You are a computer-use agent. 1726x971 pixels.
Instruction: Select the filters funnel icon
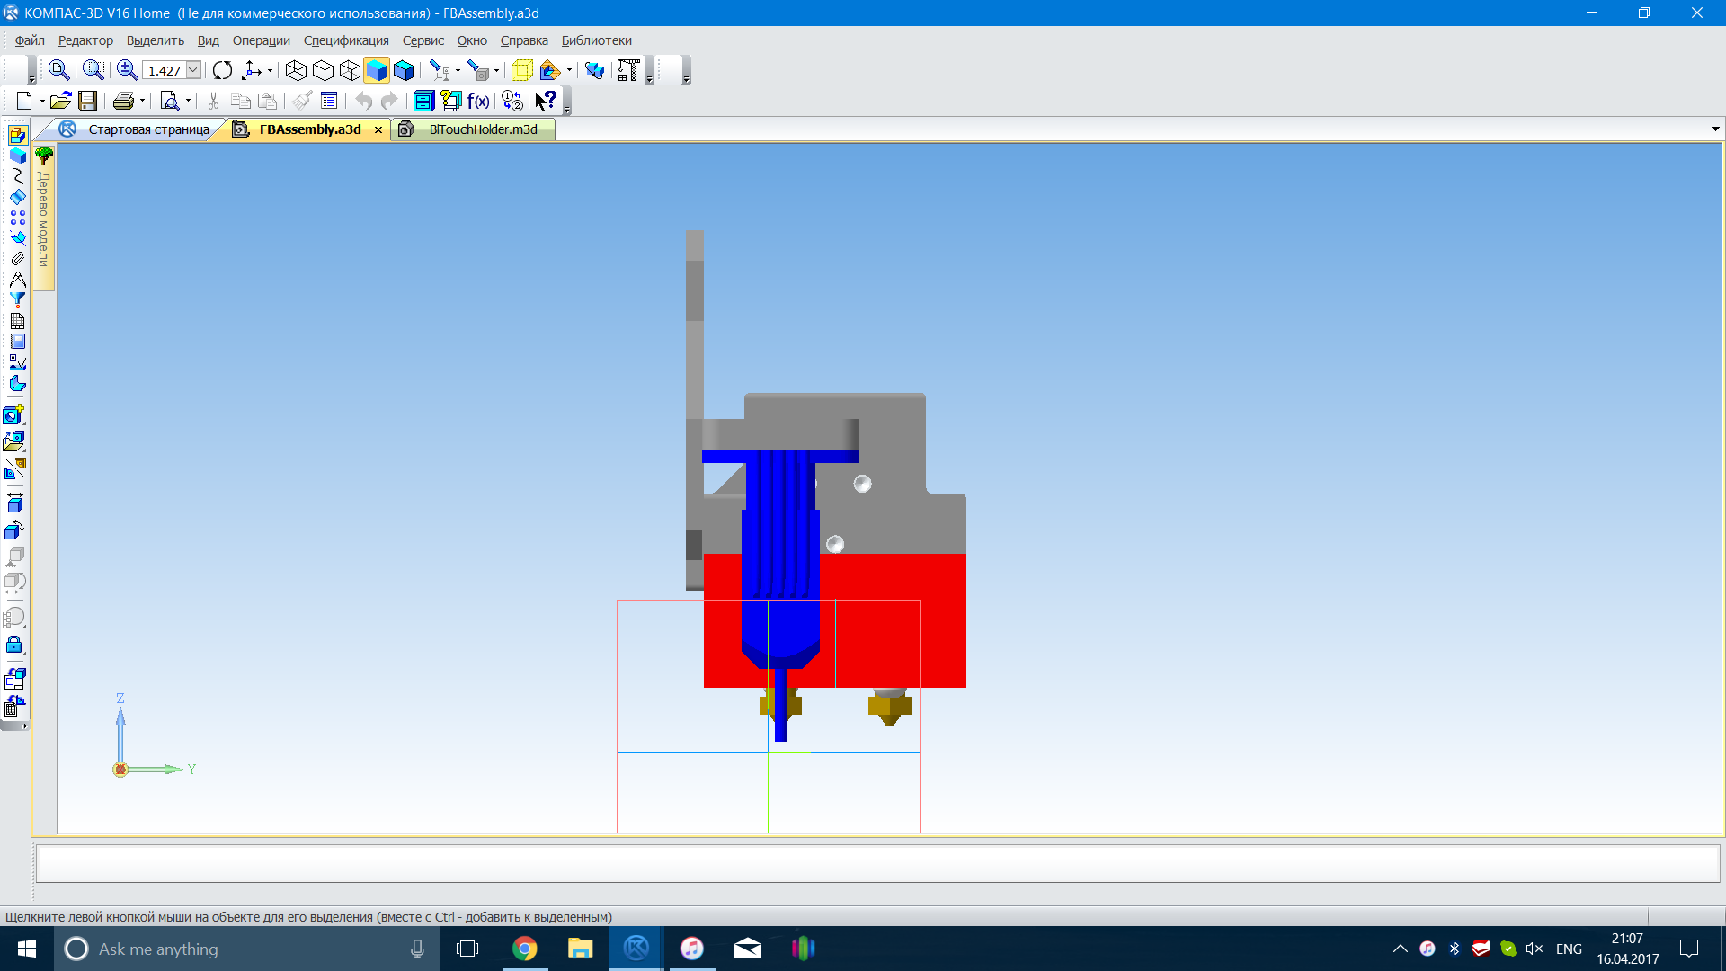pyautogui.click(x=17, y=300)
